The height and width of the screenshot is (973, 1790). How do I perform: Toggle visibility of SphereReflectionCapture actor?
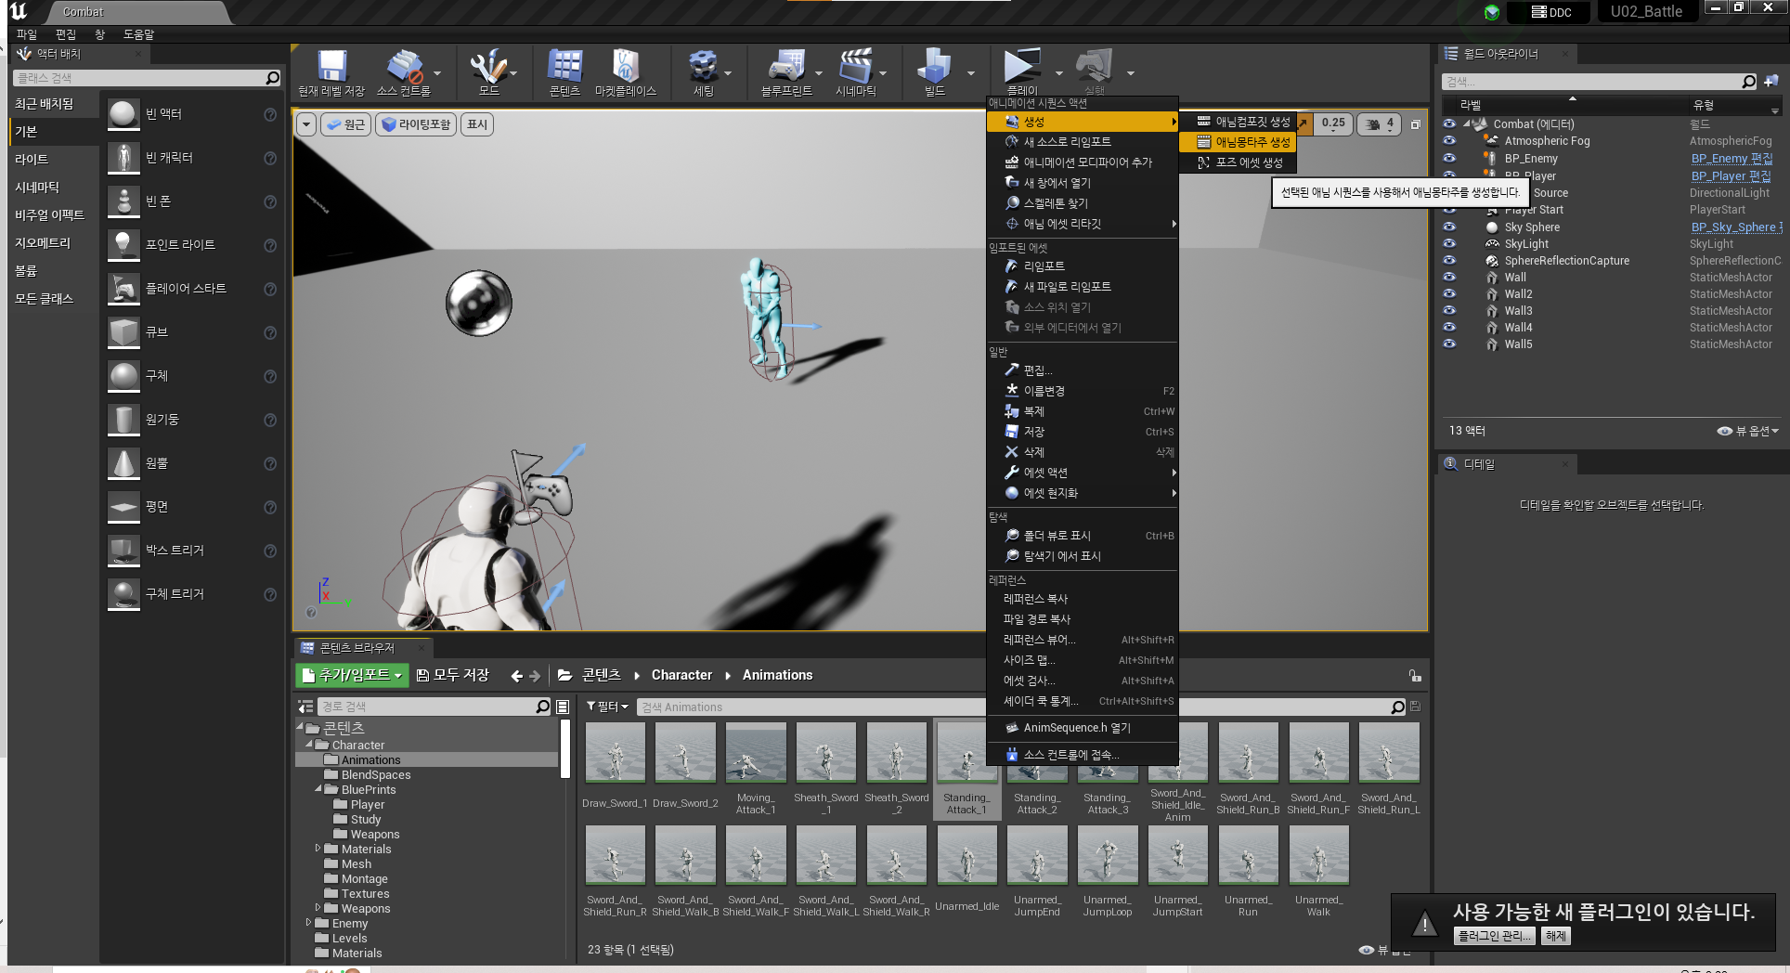[x=1449, y=261]
